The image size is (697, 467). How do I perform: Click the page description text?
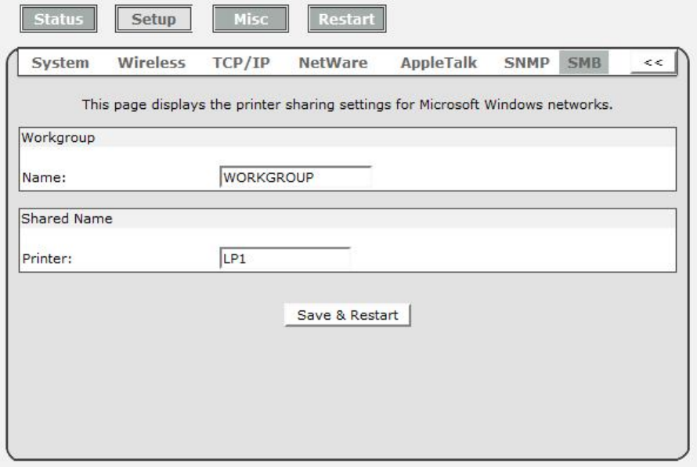347,104
